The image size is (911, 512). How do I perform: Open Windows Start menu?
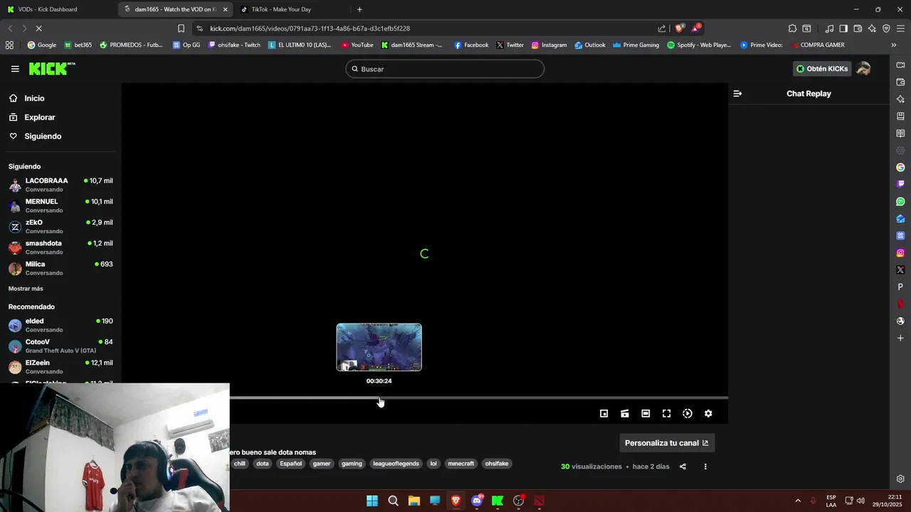(372, 501)
